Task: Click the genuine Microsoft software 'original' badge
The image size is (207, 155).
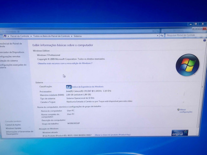Action: tap(180, 133)
